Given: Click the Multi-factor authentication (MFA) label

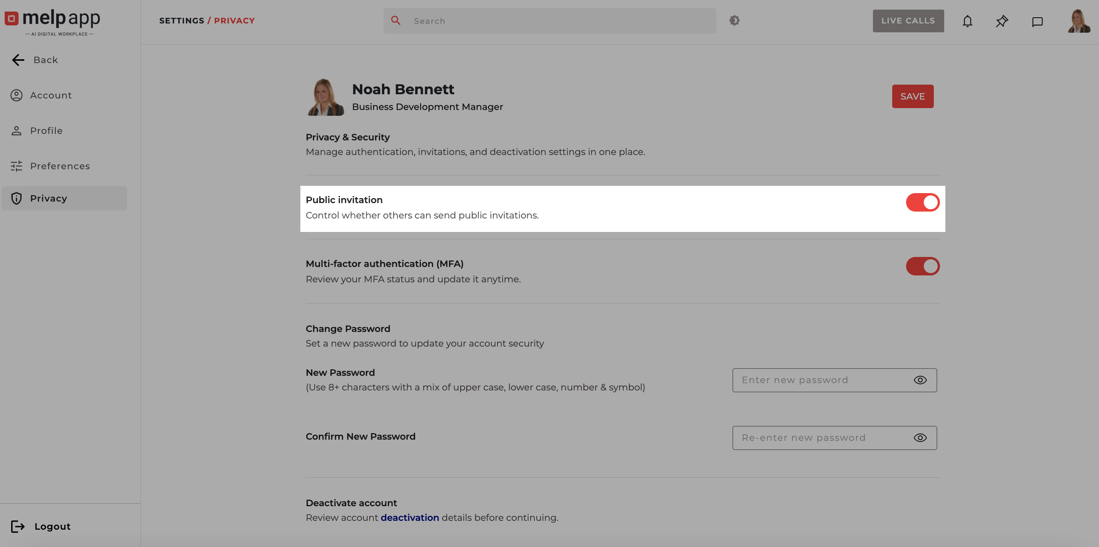Looking at the screenshot, I should (384, 264).
